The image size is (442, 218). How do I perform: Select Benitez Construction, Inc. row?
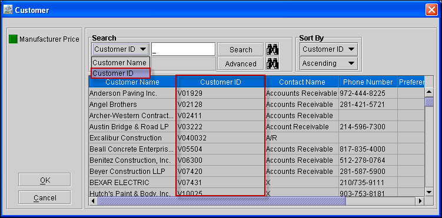click(x=257, y=160)
